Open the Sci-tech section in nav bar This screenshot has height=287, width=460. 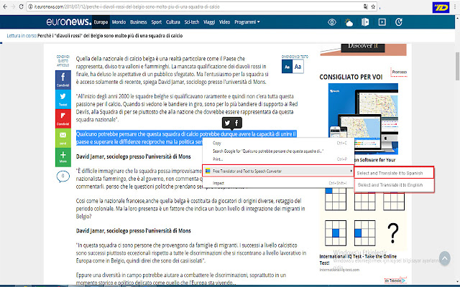pos(192,22)
